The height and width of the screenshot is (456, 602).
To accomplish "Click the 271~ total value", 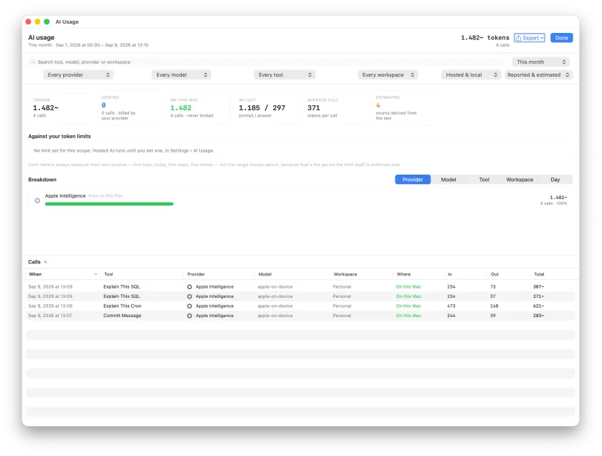I will (538, 296).
